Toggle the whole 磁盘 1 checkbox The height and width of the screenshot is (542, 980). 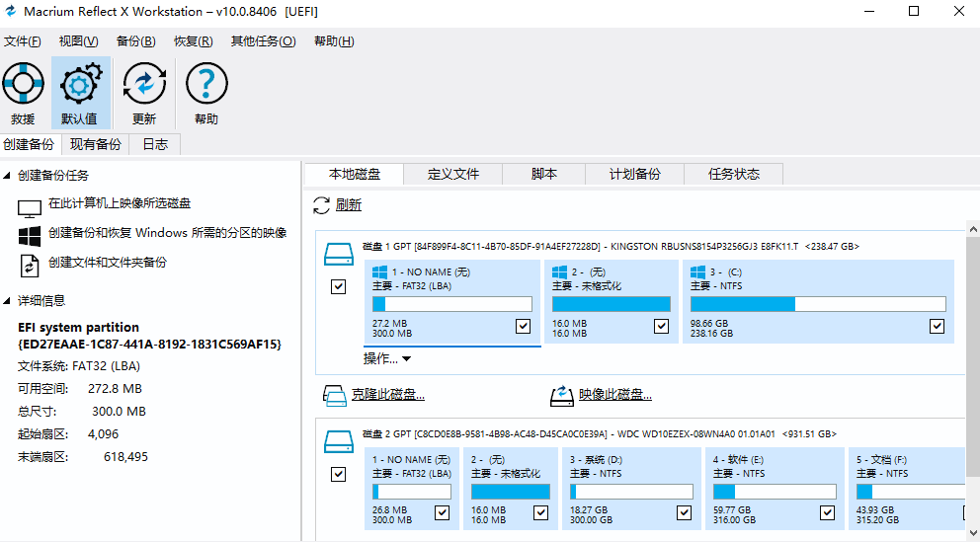pyautogui.click(x=338, y=286)
